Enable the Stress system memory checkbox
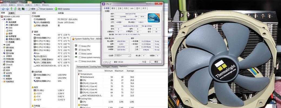This screenshot has width=281, height=108. point(80,58)
